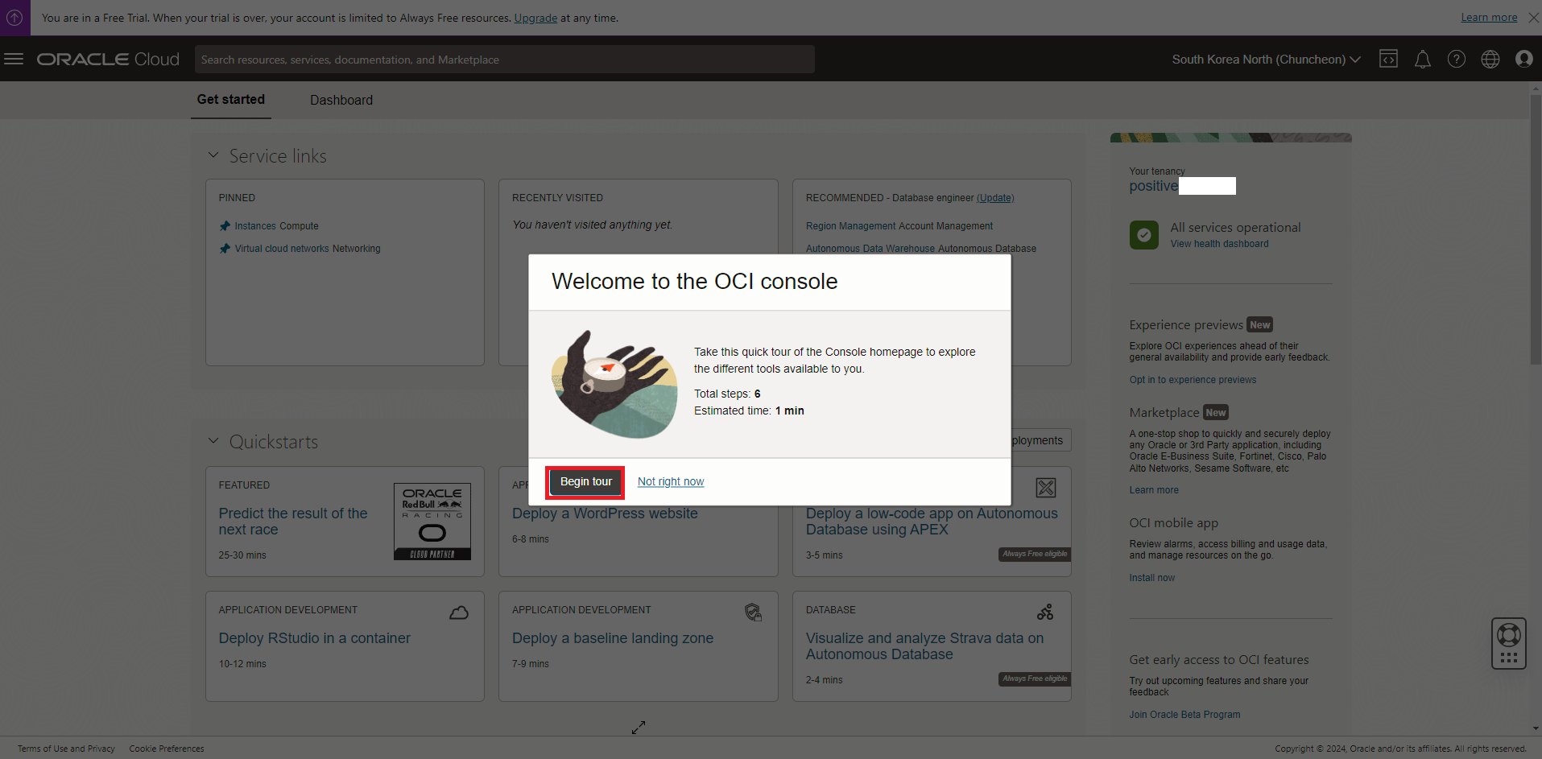Image resolution: width=1542 pixels, height=759 pixels.
Task: Open Virtual cloud networks Networking link
Action: (x=308, y=249)
